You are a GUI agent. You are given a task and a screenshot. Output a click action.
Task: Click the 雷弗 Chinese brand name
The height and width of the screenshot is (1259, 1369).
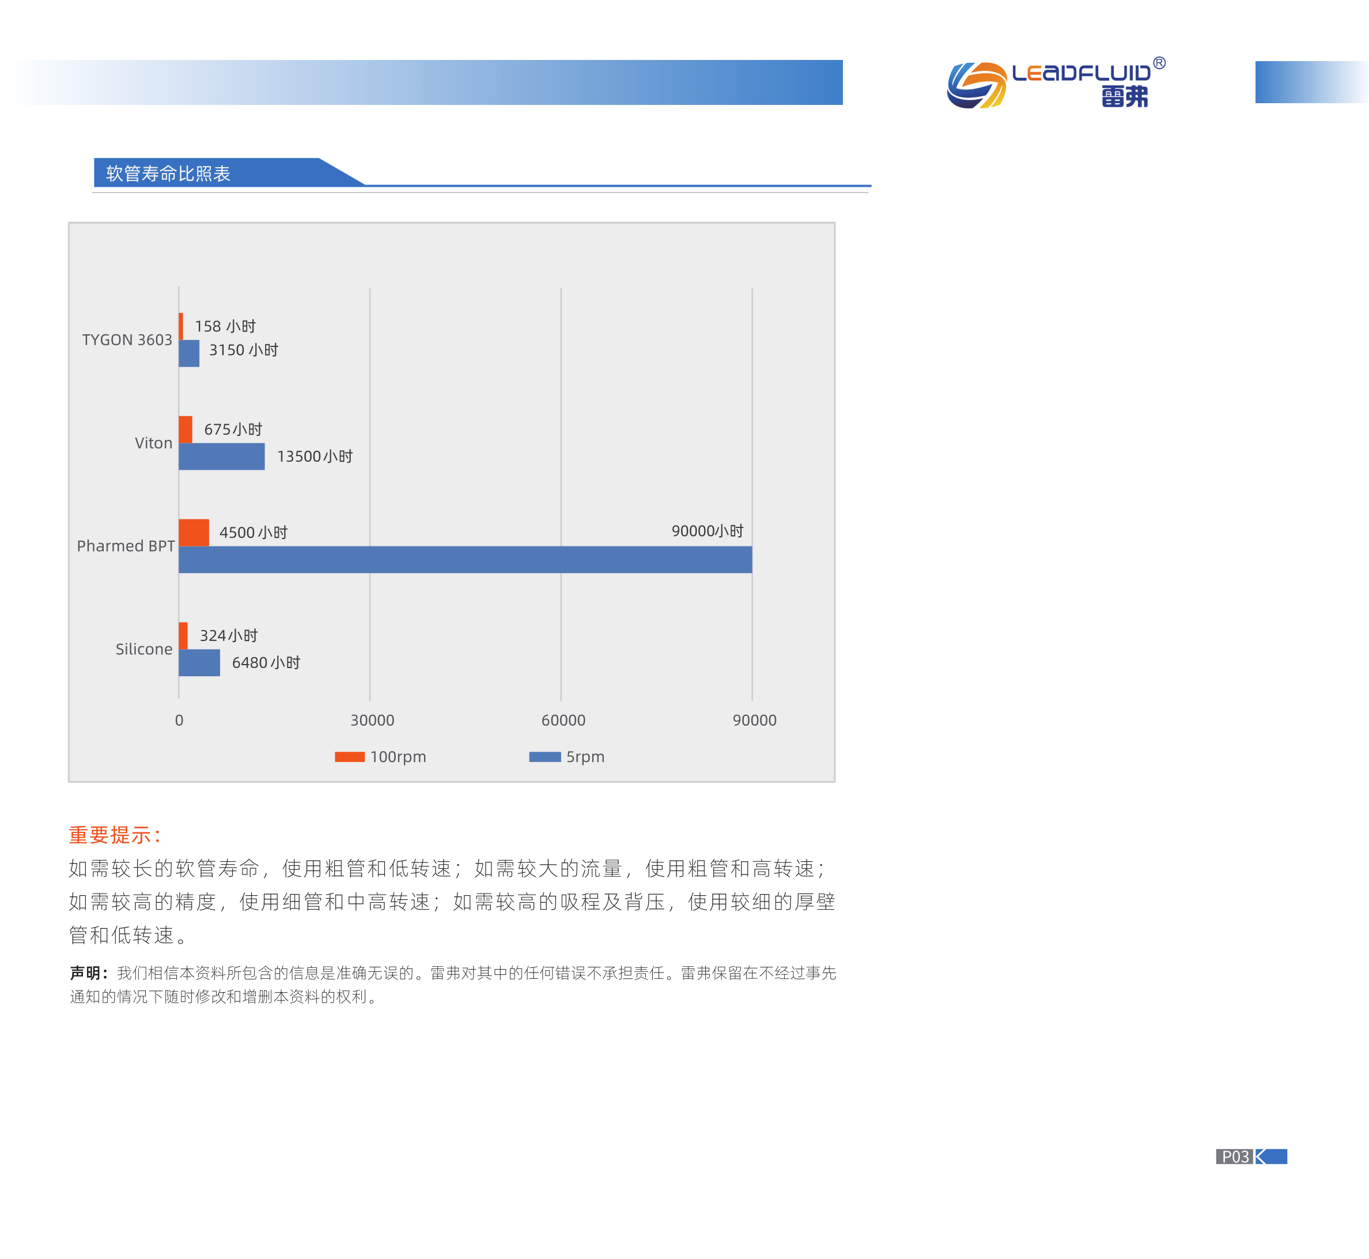(1125, 97)
